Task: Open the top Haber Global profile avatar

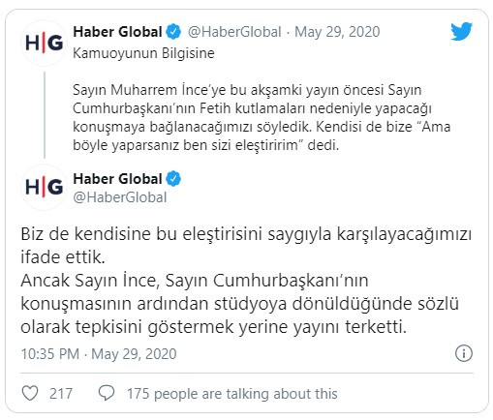Action: click(x=44, y=43)
